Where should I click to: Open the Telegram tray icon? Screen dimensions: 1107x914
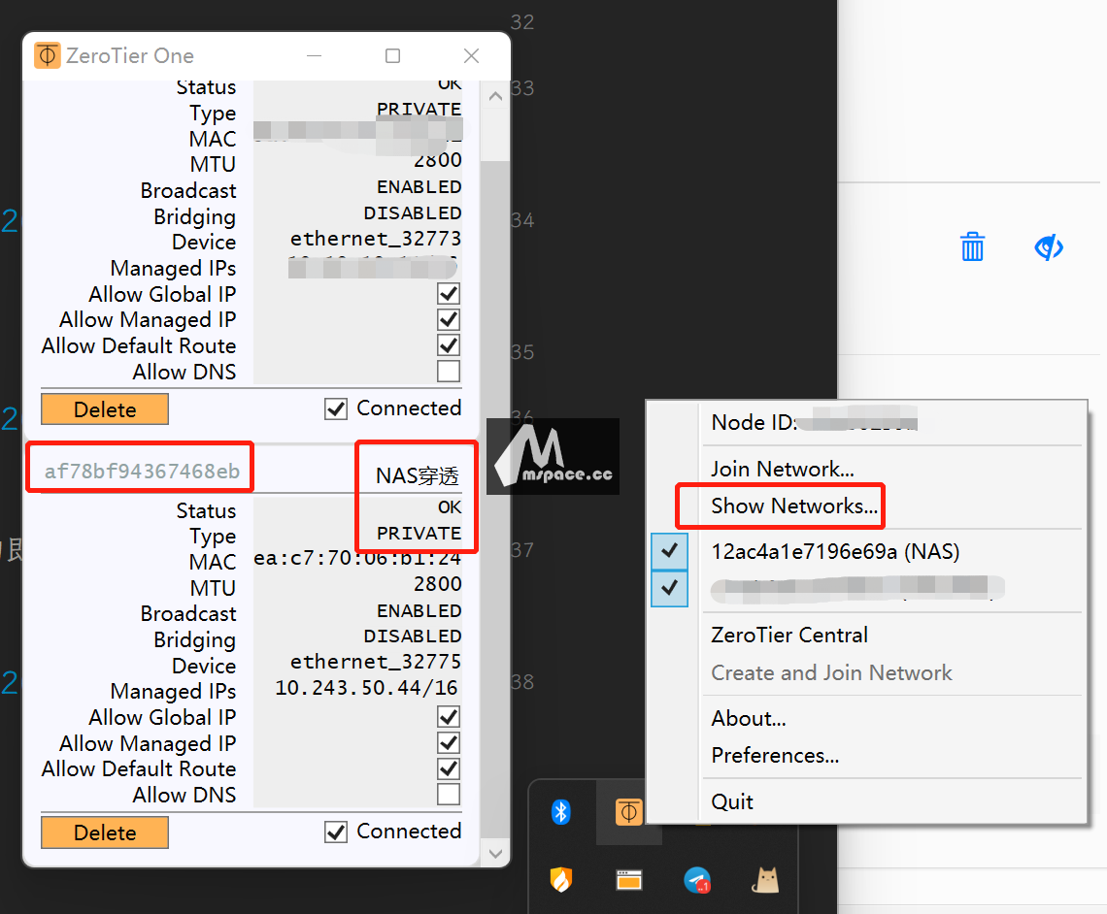(697, 880)
